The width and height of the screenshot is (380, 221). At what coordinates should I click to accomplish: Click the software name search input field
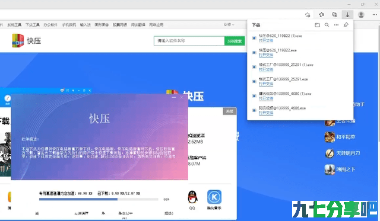click(x=189, y=41)
